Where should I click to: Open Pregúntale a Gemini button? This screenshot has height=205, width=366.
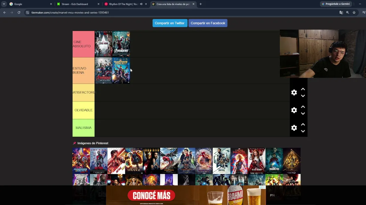(x=335, y=4)
